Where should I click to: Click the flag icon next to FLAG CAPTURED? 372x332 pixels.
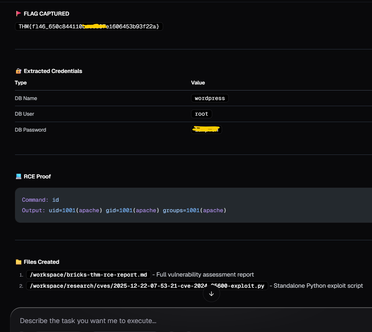18,13
